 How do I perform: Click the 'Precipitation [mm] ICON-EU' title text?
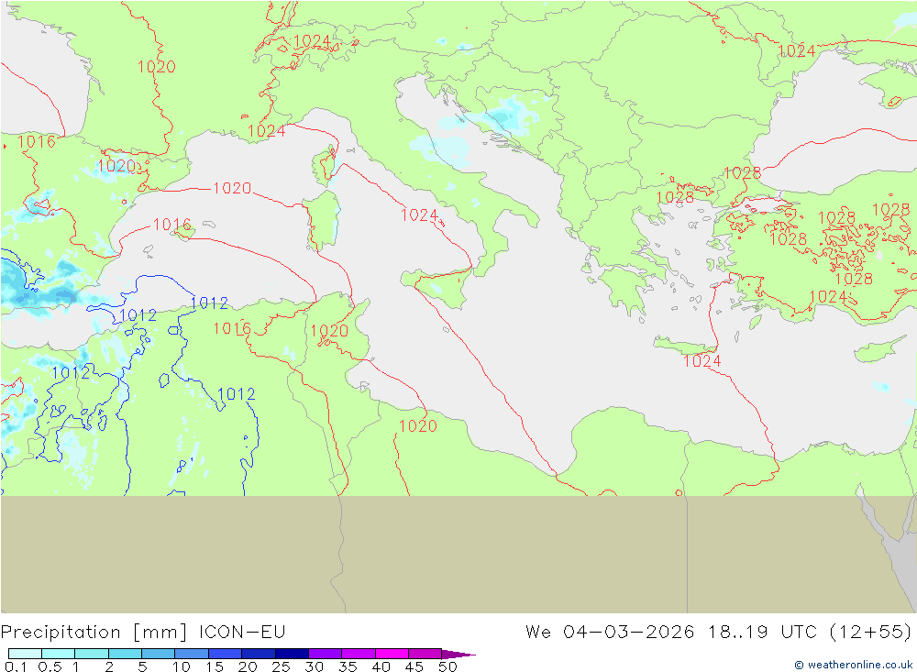[x=143, y=633]
